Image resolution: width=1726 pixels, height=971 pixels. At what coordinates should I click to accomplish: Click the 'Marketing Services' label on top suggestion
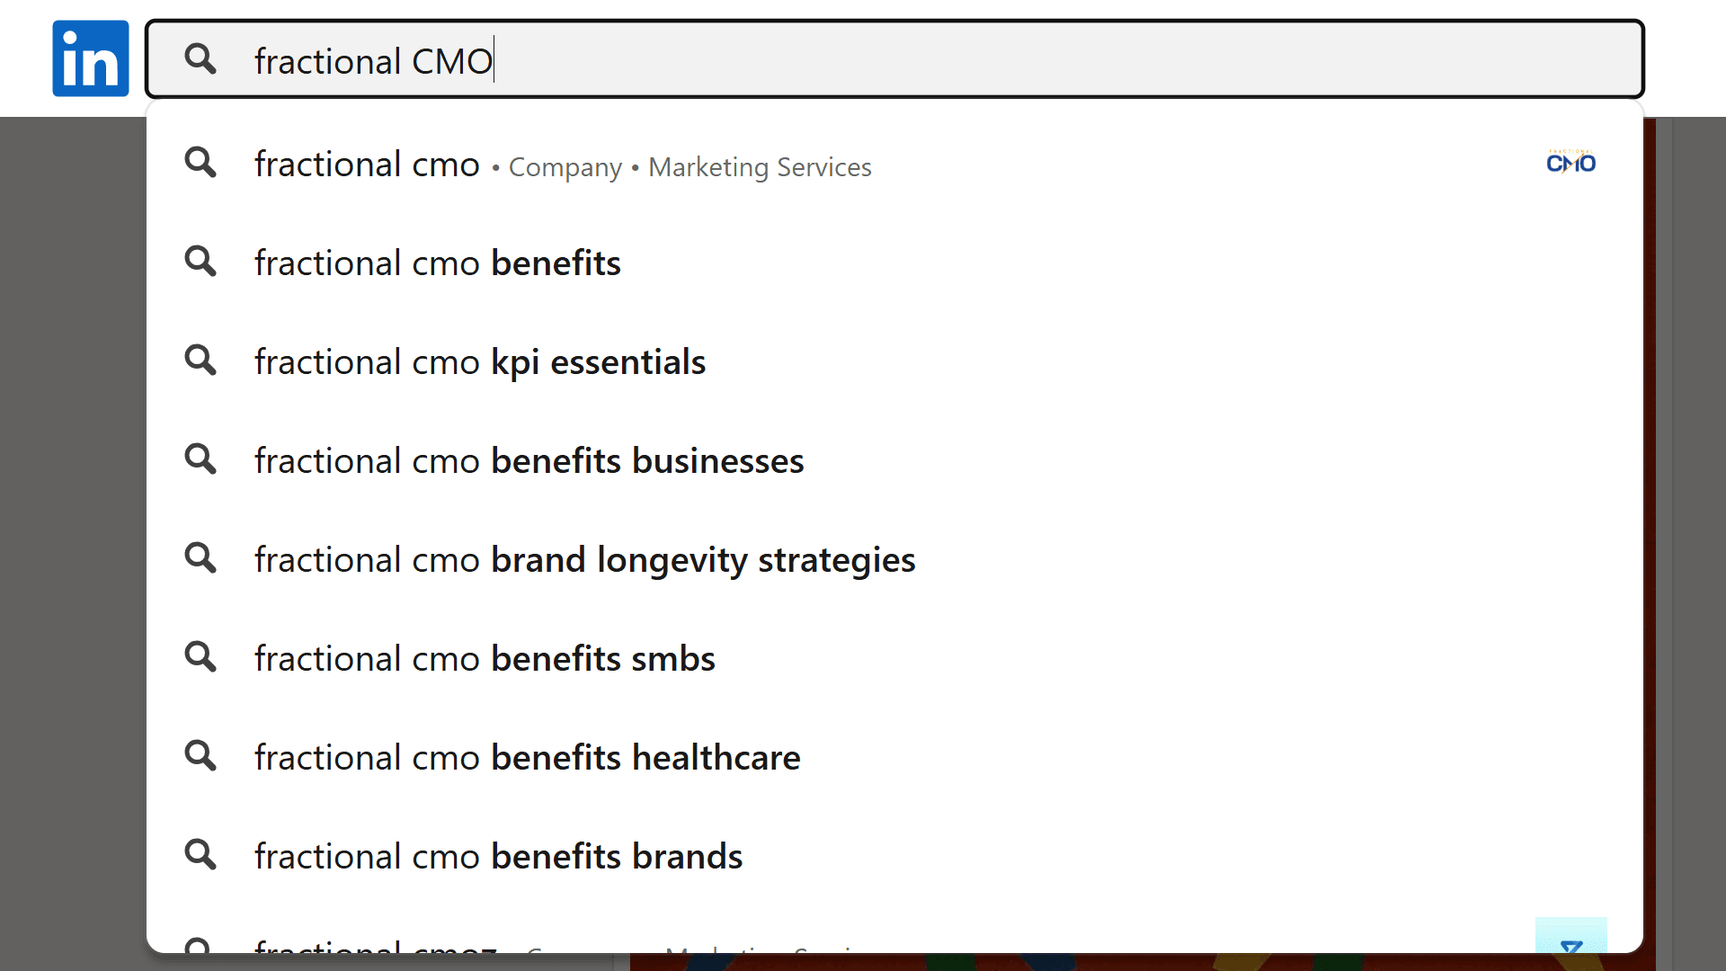tap(760, 167)
